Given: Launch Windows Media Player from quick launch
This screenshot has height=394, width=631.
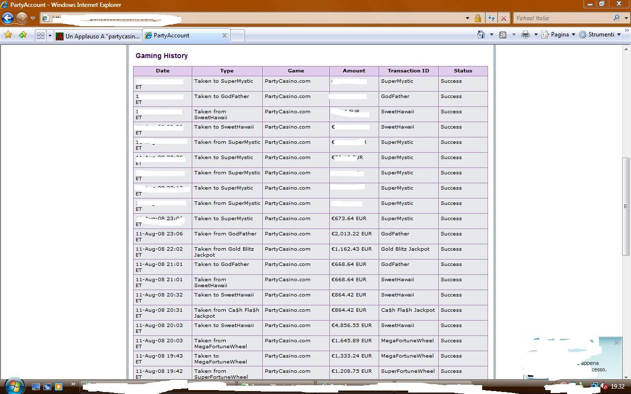Looking at the screenshot, I should click(59, 387).
